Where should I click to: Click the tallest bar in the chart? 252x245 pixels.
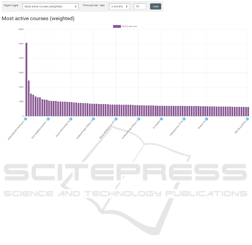click(x=26, y=79)
